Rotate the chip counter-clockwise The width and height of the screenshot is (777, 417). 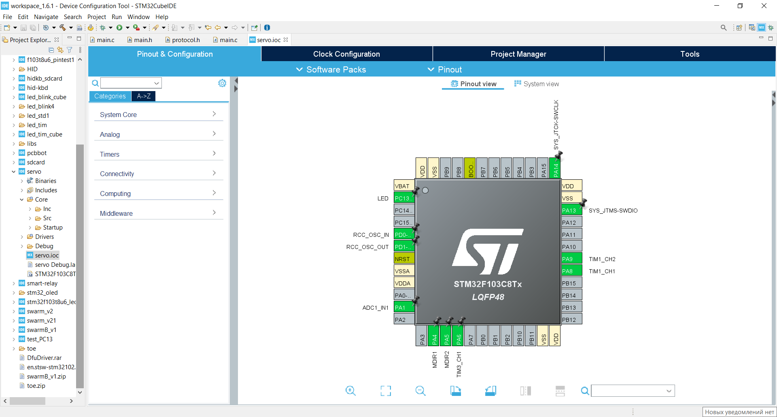point(490,391)
